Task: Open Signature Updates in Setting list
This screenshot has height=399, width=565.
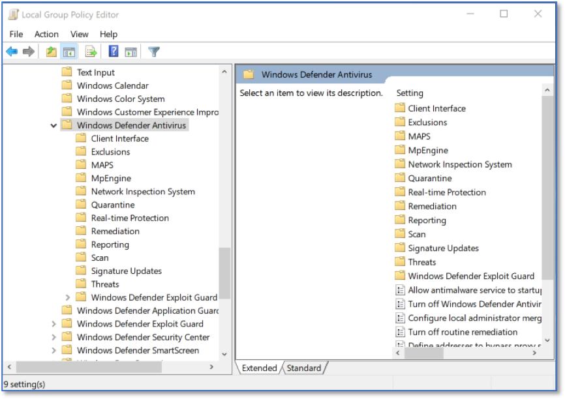Action: [443, 248]
